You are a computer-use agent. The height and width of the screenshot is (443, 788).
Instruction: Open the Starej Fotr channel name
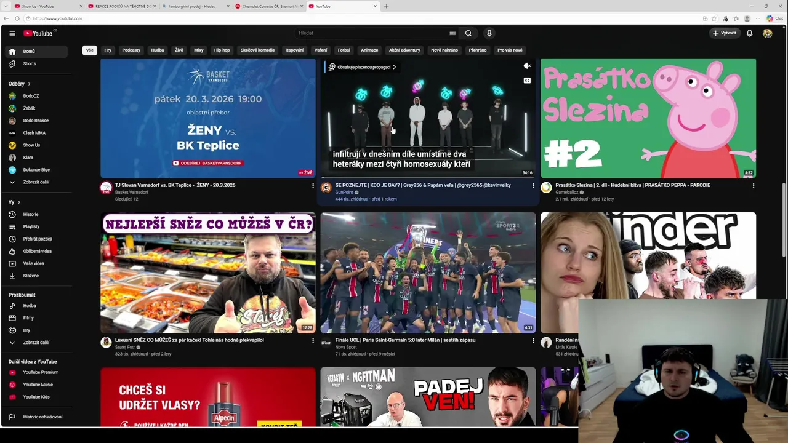(125, 347)
